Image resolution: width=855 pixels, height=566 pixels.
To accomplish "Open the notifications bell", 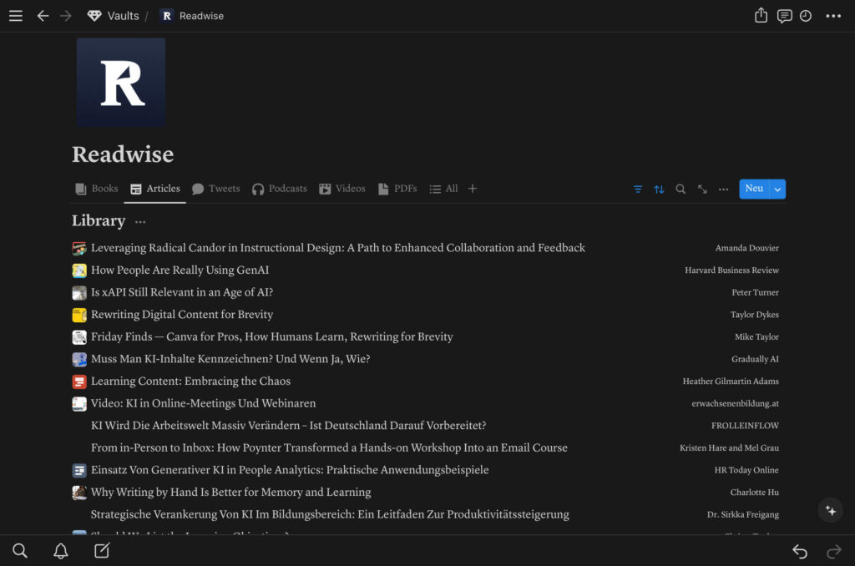I will point(59,551).
